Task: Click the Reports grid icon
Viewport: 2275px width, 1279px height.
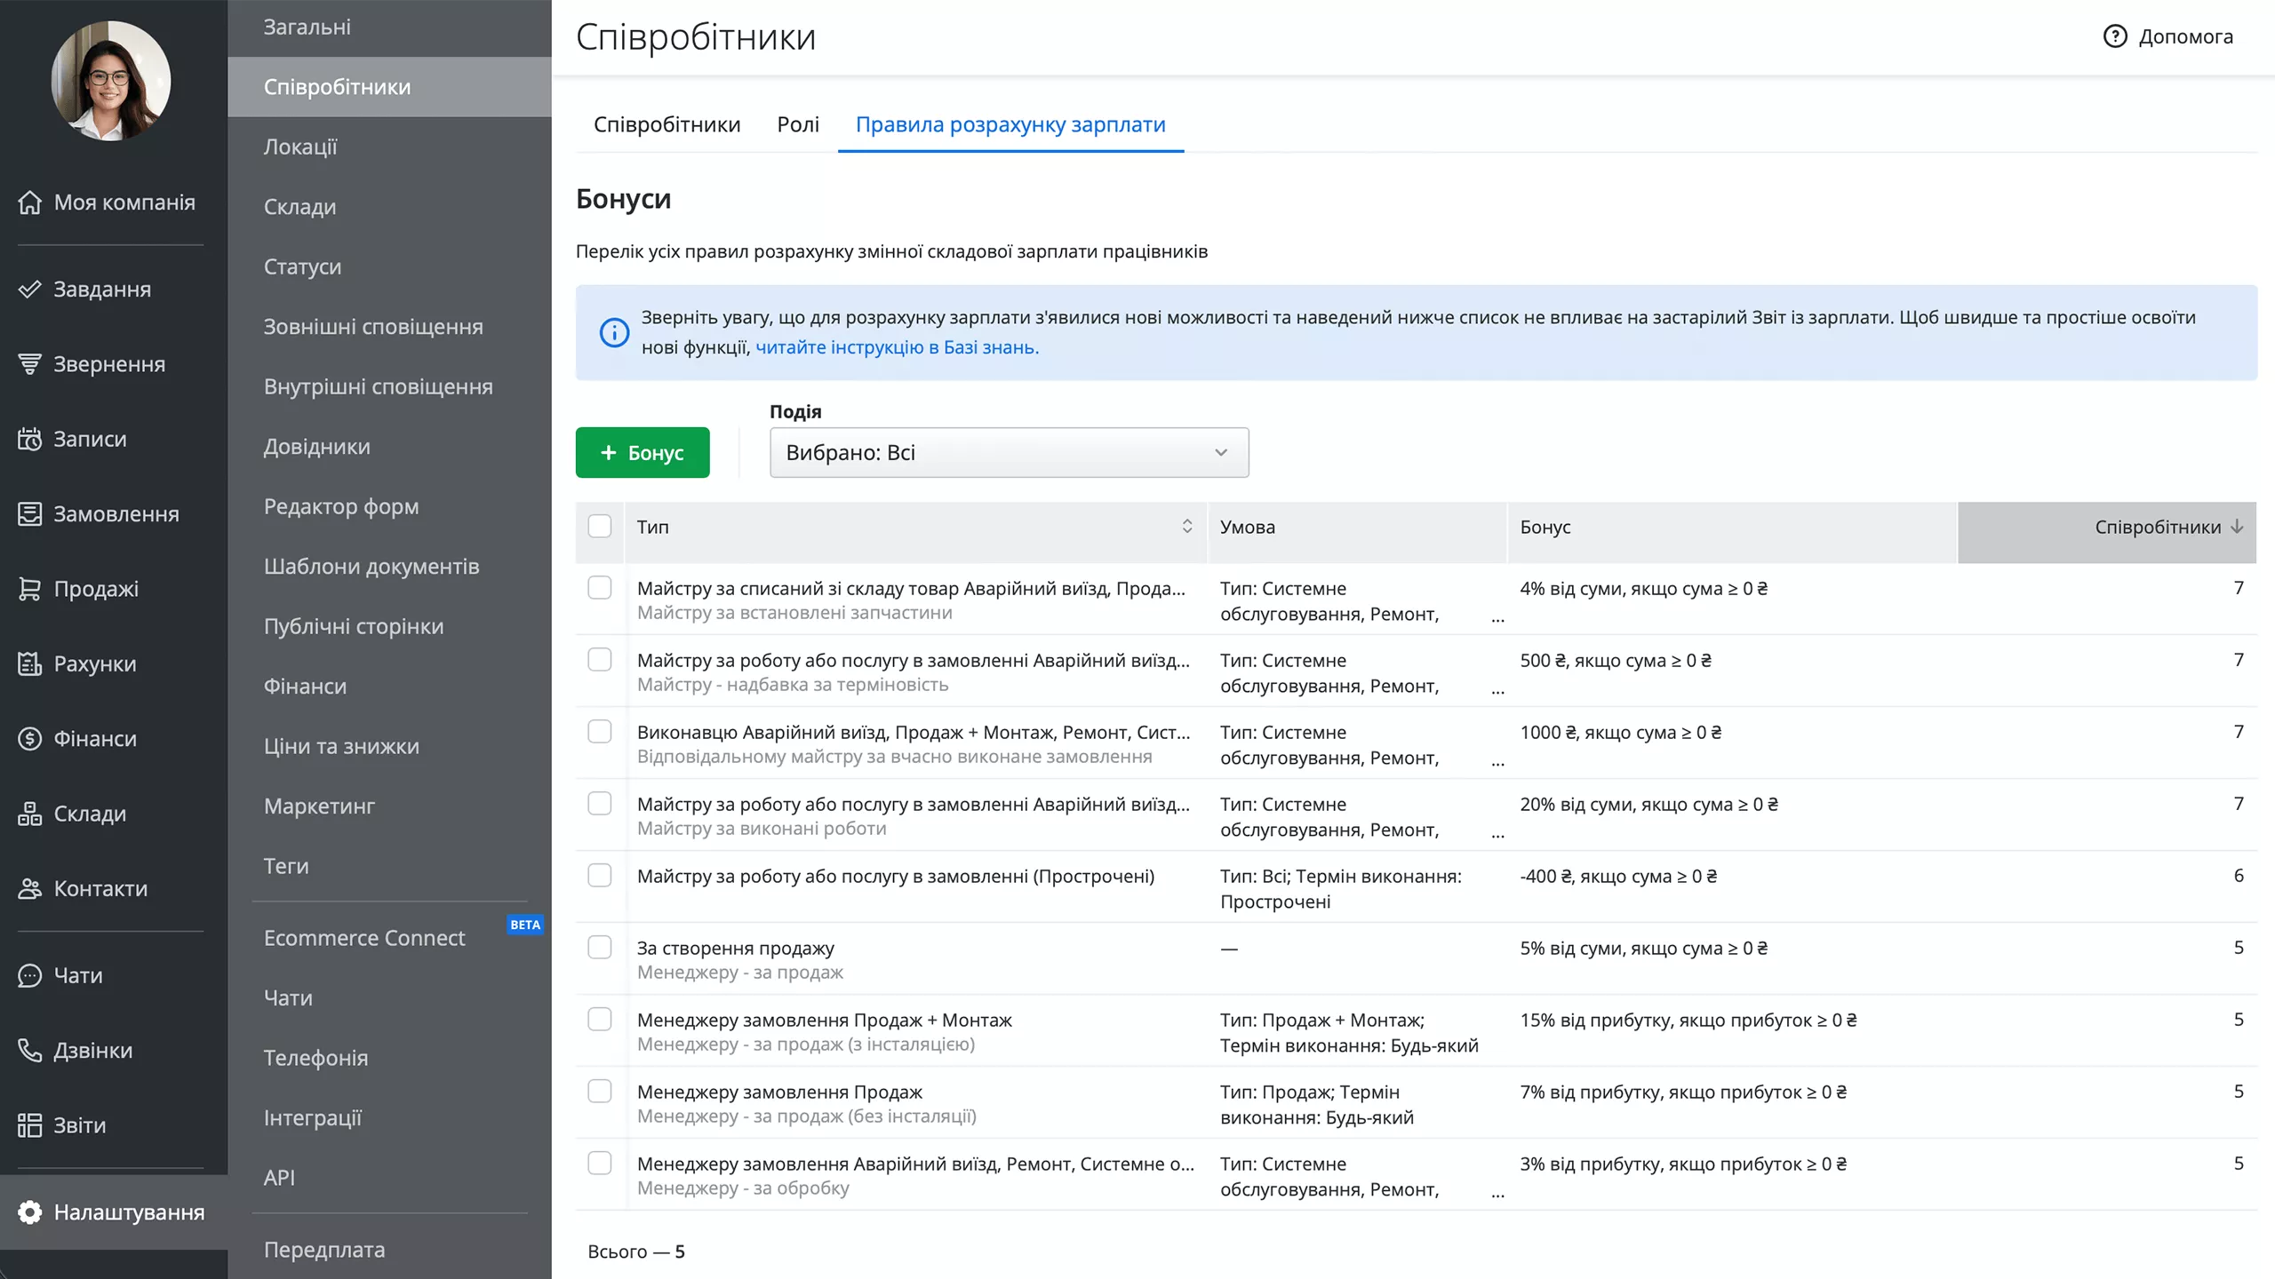Action: point(29,1125)
